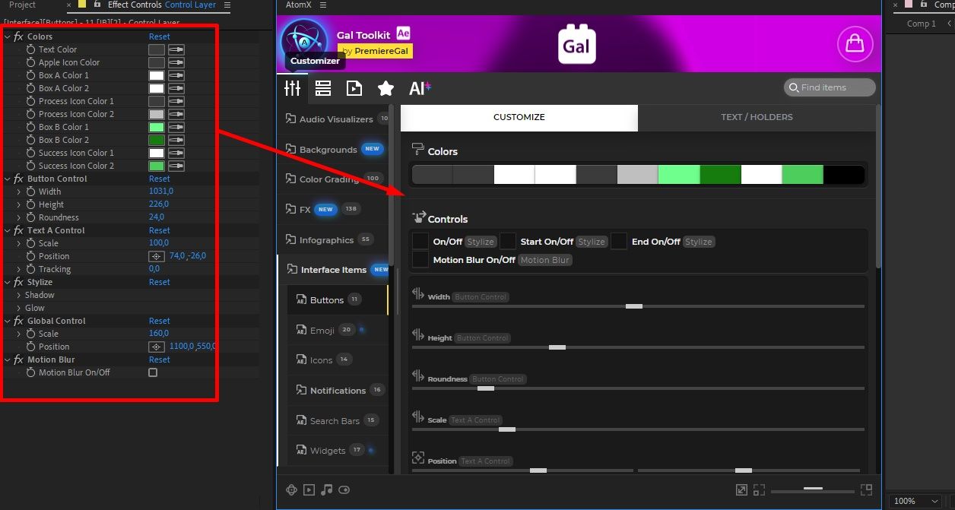Switch to the AI panel
The width and height of the screenshot is (955, 510).
[x=419, y=87]
